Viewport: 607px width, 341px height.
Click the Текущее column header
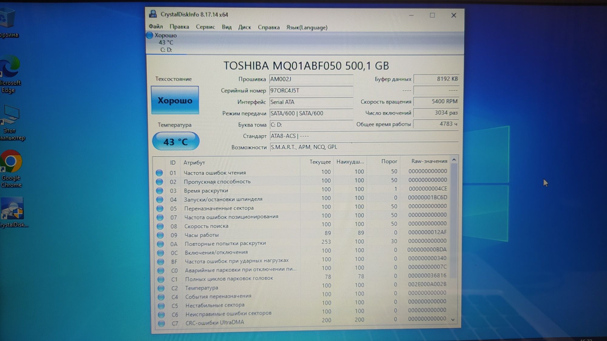(317, 162)
